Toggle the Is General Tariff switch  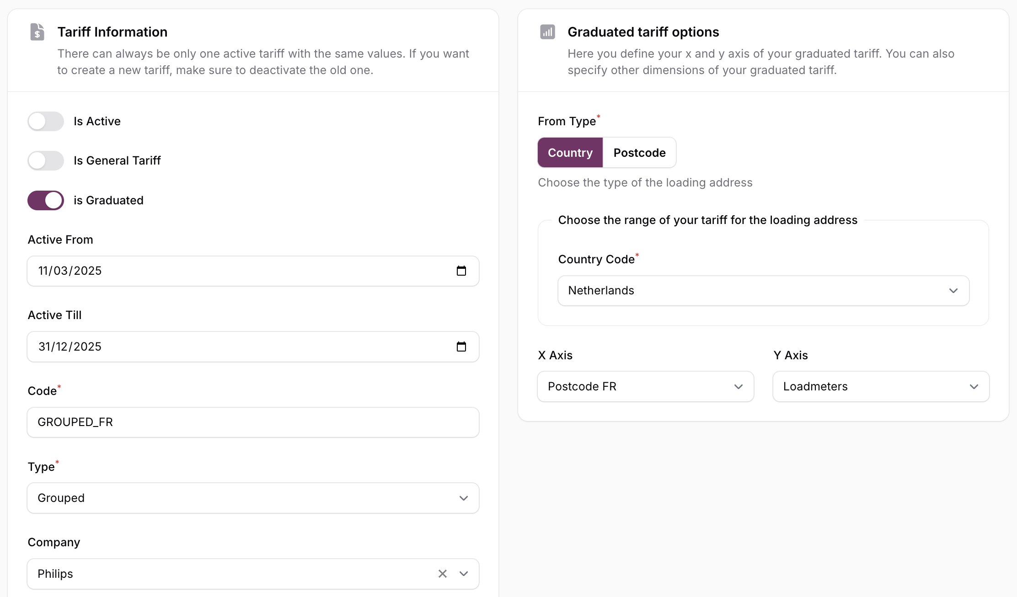[x=46, y=160]
